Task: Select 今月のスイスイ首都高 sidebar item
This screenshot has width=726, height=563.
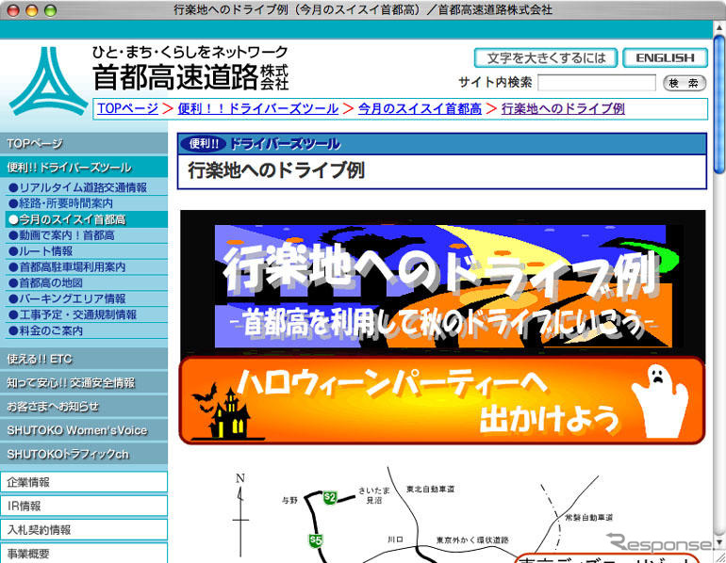Action: coord(87,219)
